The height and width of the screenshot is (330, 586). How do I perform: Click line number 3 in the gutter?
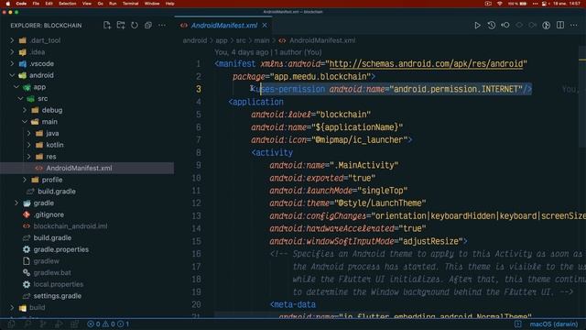click(x=199, y=89)
